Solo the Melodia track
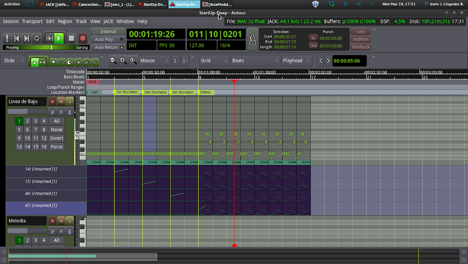 [69, 221]
